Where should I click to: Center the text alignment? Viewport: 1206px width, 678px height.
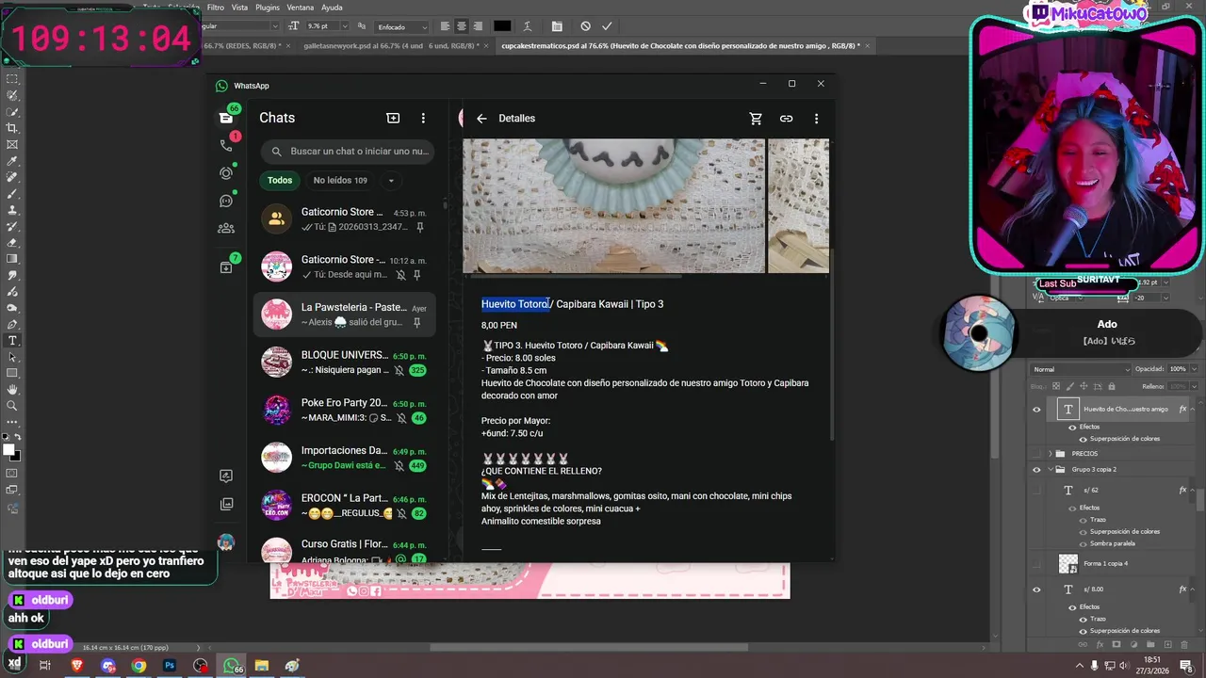461,26
